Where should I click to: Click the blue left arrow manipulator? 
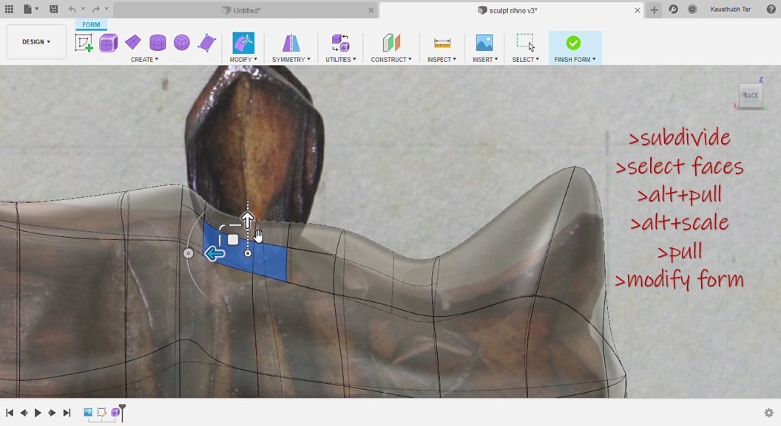click(214, 254)
